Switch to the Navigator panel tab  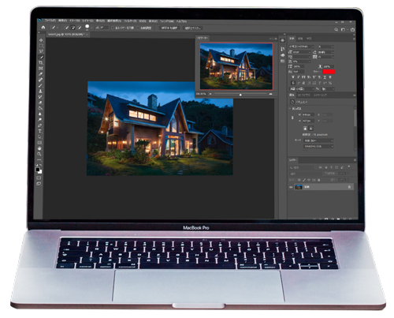coord(203,38)
